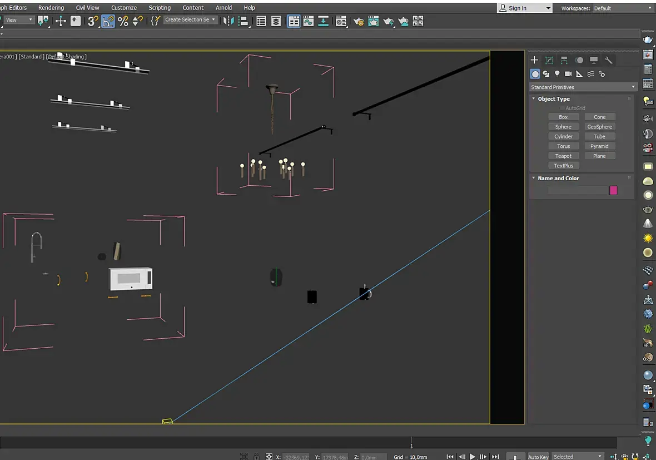Select the Cameras category icon
656x460 pixels.
pos(568,74)
